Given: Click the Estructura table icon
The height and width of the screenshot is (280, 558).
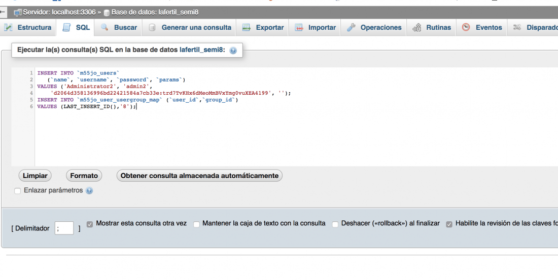Looking at the screenshot, I should 8,27.
